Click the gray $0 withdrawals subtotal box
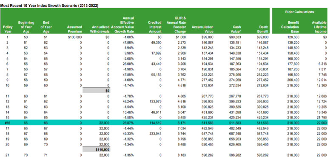Image resolution: width=336 pixels, height=161 pixels. (97, 91)
